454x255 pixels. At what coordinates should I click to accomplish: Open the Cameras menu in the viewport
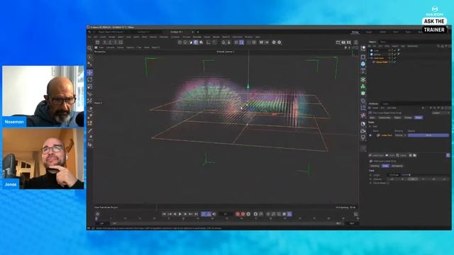coord(111,47)
